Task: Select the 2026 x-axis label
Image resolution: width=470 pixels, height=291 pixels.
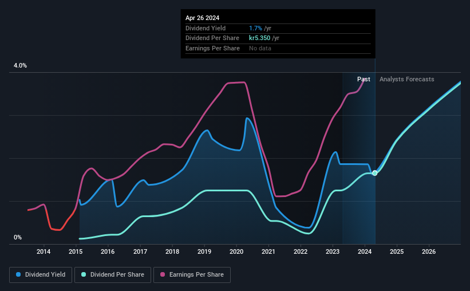Action: point(429,251)
